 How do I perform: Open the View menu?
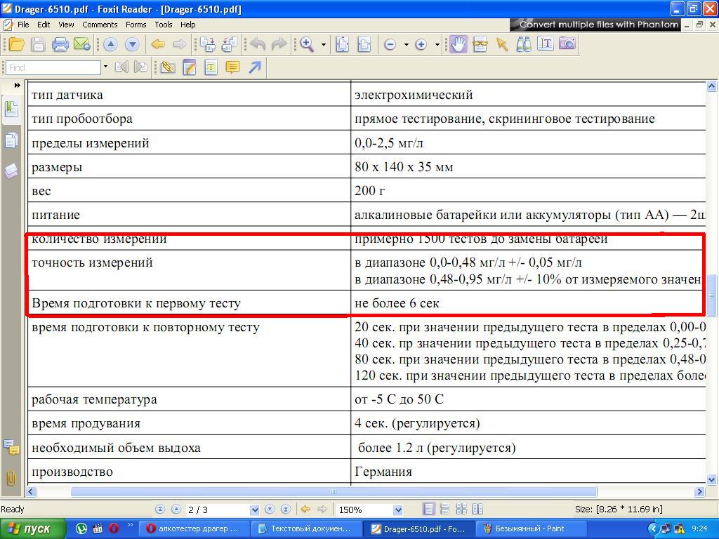tap(66, 25)
